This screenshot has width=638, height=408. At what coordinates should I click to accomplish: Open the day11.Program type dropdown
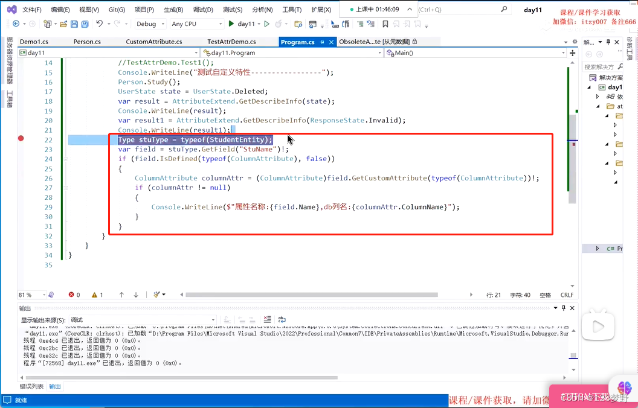[x=292, y=53]
